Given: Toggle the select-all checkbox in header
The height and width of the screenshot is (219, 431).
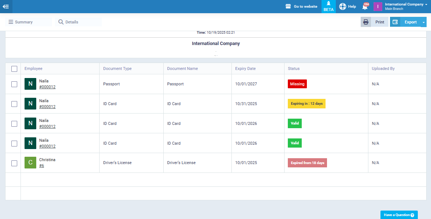Looking at the screenshot, I should click(14, 69).
